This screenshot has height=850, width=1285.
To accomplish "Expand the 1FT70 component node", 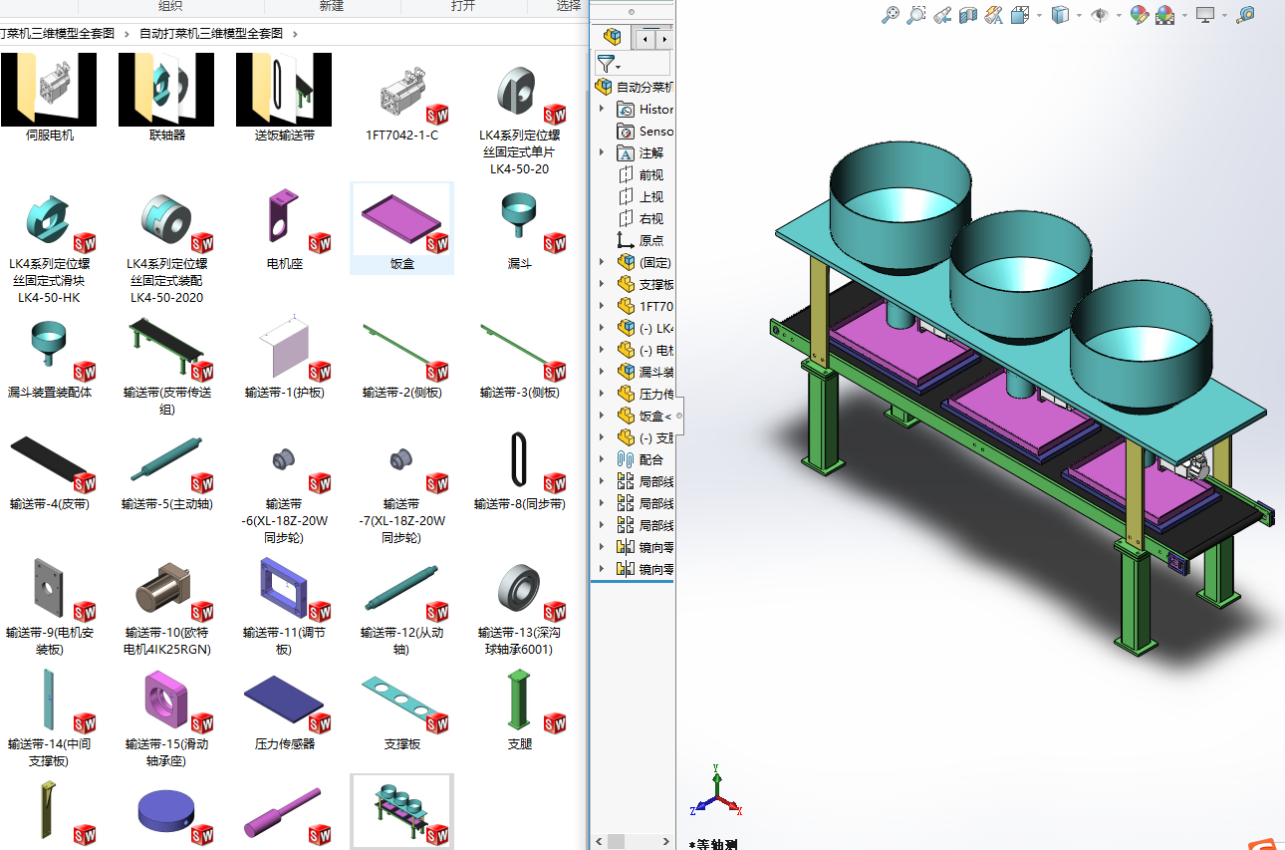I will coord(602,306).
